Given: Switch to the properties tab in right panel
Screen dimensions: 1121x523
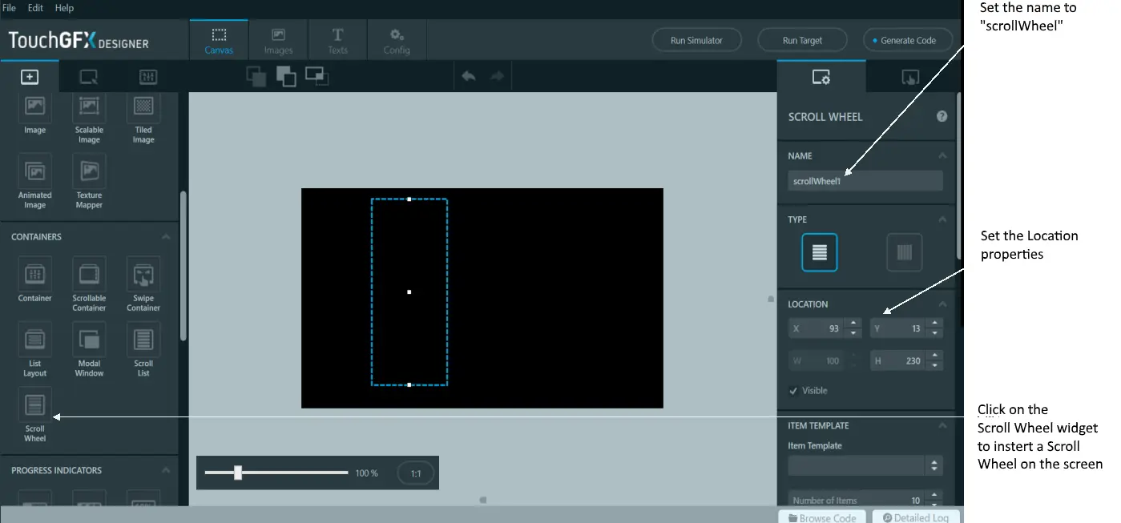Looking at the screenshot, I should (821, 77).
